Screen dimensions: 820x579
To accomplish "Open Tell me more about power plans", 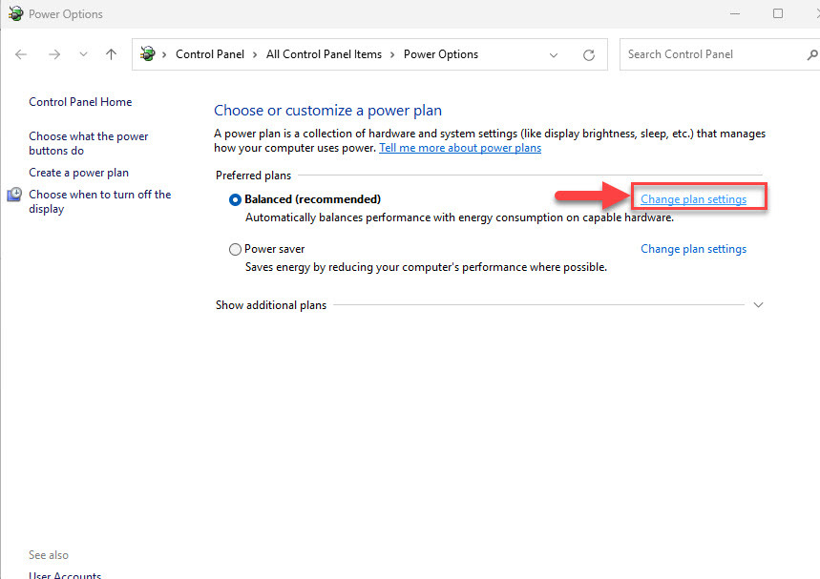I will point(460,148).
